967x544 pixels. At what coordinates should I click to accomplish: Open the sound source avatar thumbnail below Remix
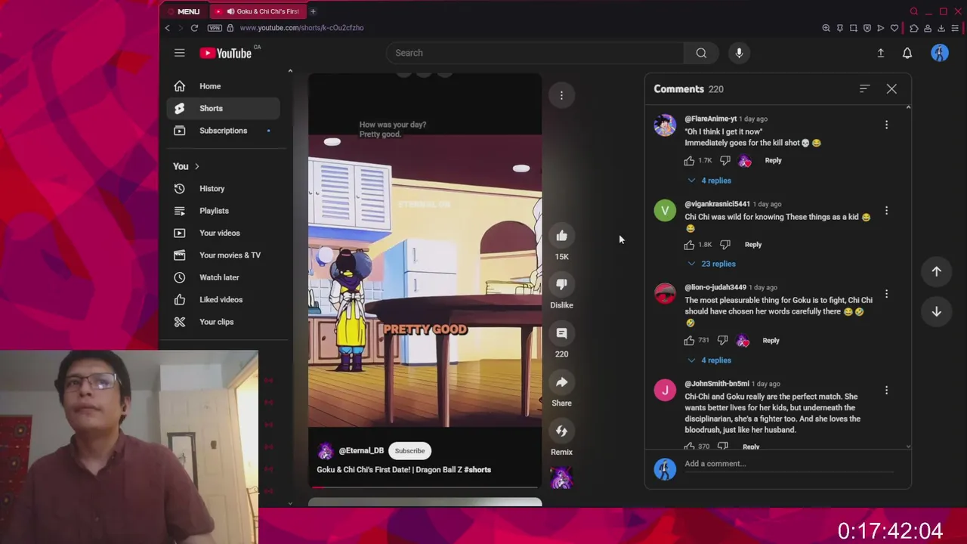point(561,478)
